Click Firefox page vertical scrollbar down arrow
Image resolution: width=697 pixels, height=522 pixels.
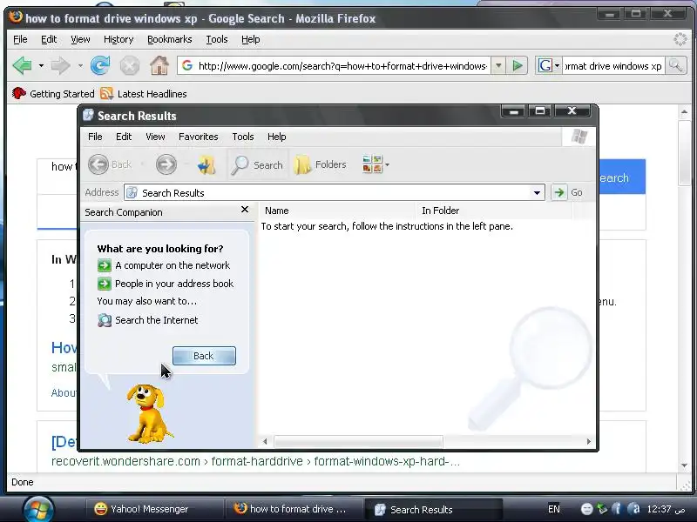coord(684,465)
